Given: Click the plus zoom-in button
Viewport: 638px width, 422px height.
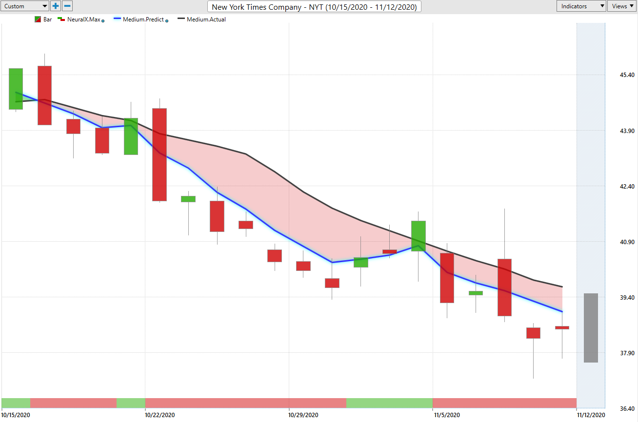Looking at the screenshot, I should coord(56,6).
